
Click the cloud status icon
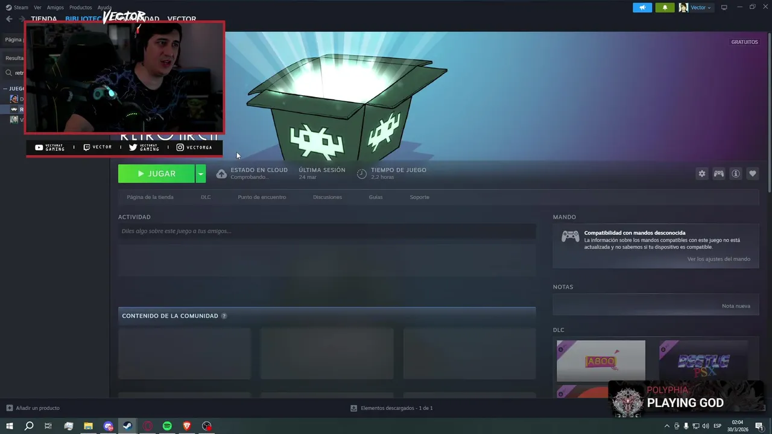pos(221,174)
